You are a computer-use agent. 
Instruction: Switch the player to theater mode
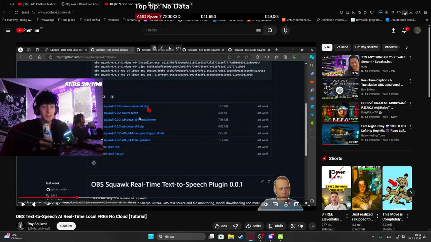click(x=297, y=204)
